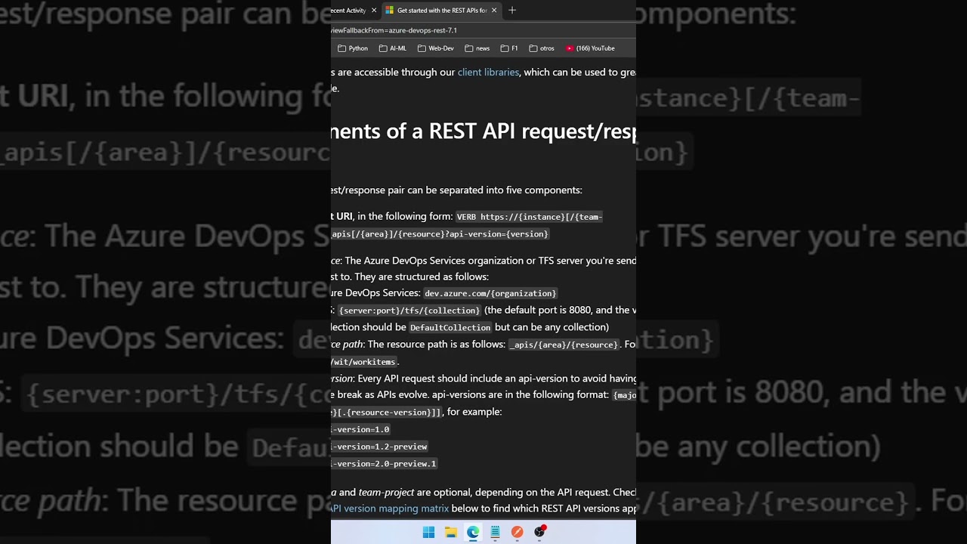Screen dimensions: 967x544
Task: Close the 'Get started with the REST APIs' tab
Action: 494,11
